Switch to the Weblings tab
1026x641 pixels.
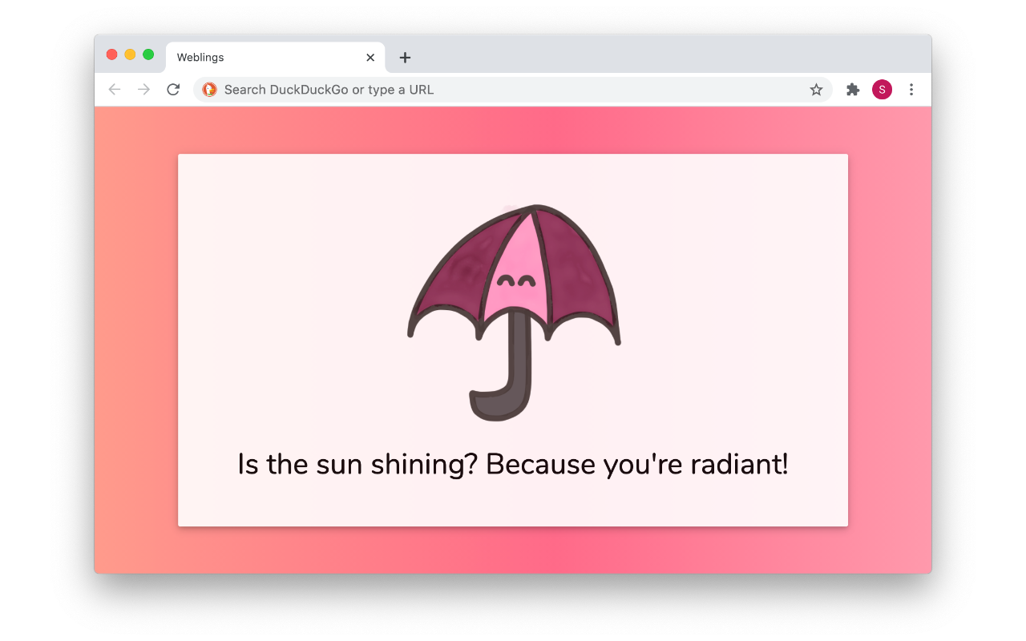240,57
